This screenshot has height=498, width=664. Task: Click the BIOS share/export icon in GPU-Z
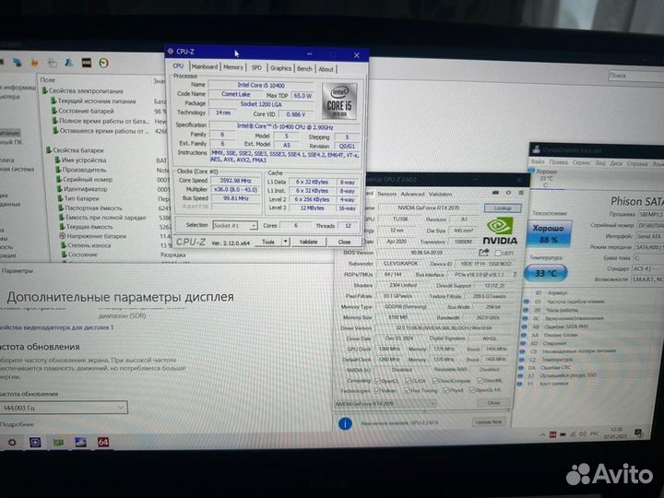point(483,253)
